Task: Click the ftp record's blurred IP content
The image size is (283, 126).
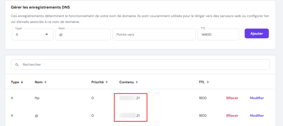Action: coord(129,98)
